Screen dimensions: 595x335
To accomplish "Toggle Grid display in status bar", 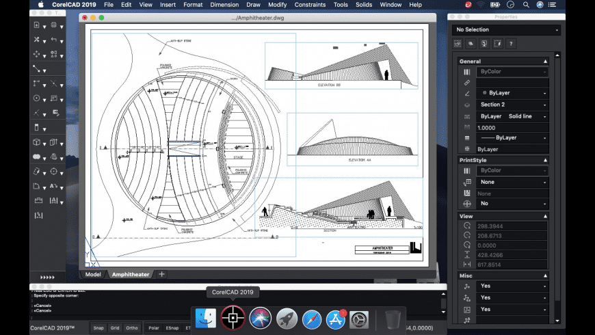I will point(115,327).
